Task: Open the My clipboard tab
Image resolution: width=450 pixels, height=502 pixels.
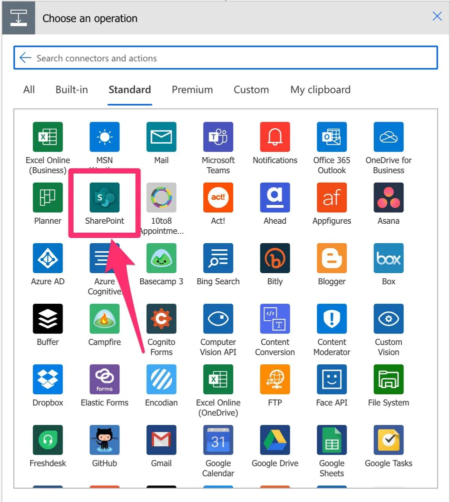Action: (x=320, y=90)
